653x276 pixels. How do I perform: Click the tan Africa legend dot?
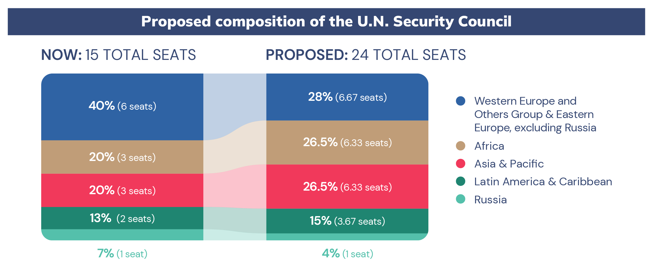pos(460,146)
